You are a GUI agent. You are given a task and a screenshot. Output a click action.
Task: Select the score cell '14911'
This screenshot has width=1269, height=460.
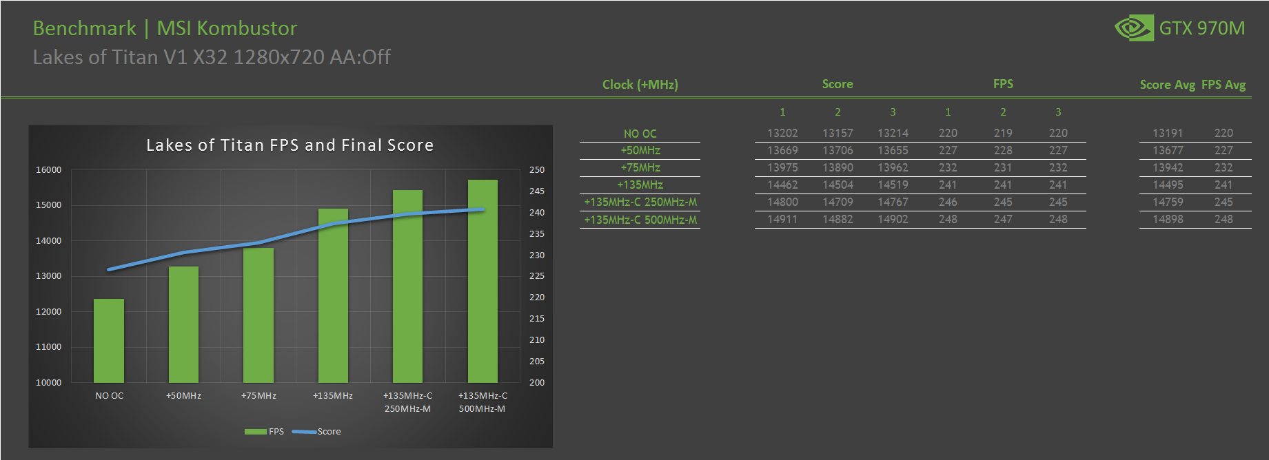[x=782, y=220]
